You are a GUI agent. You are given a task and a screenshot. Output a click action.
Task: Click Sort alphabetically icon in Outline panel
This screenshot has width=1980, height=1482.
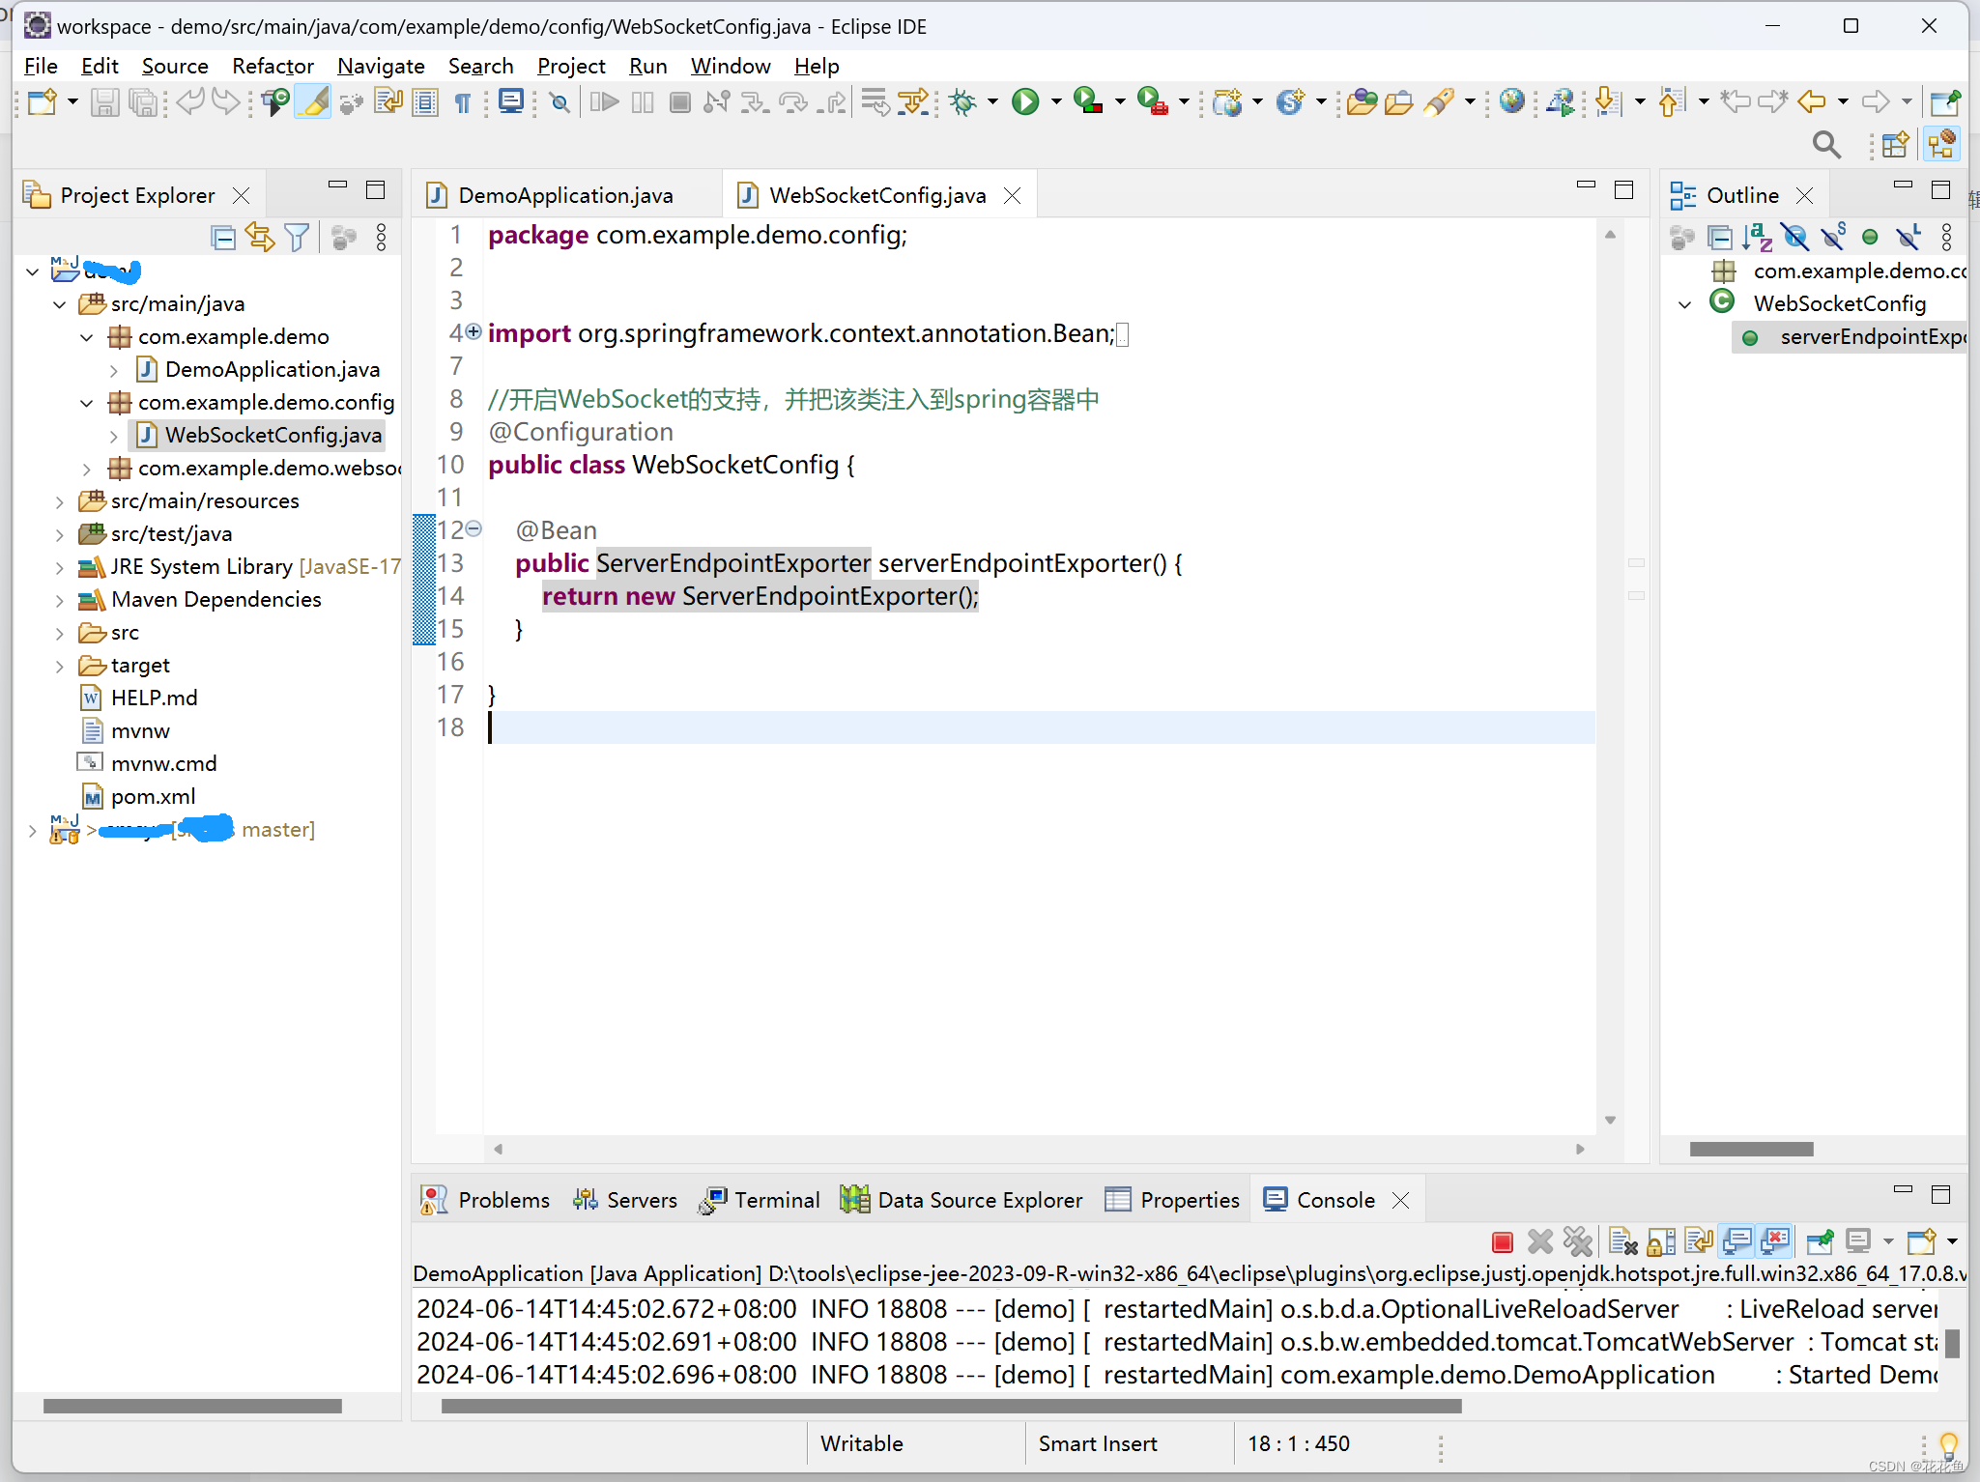(1758, 237)
